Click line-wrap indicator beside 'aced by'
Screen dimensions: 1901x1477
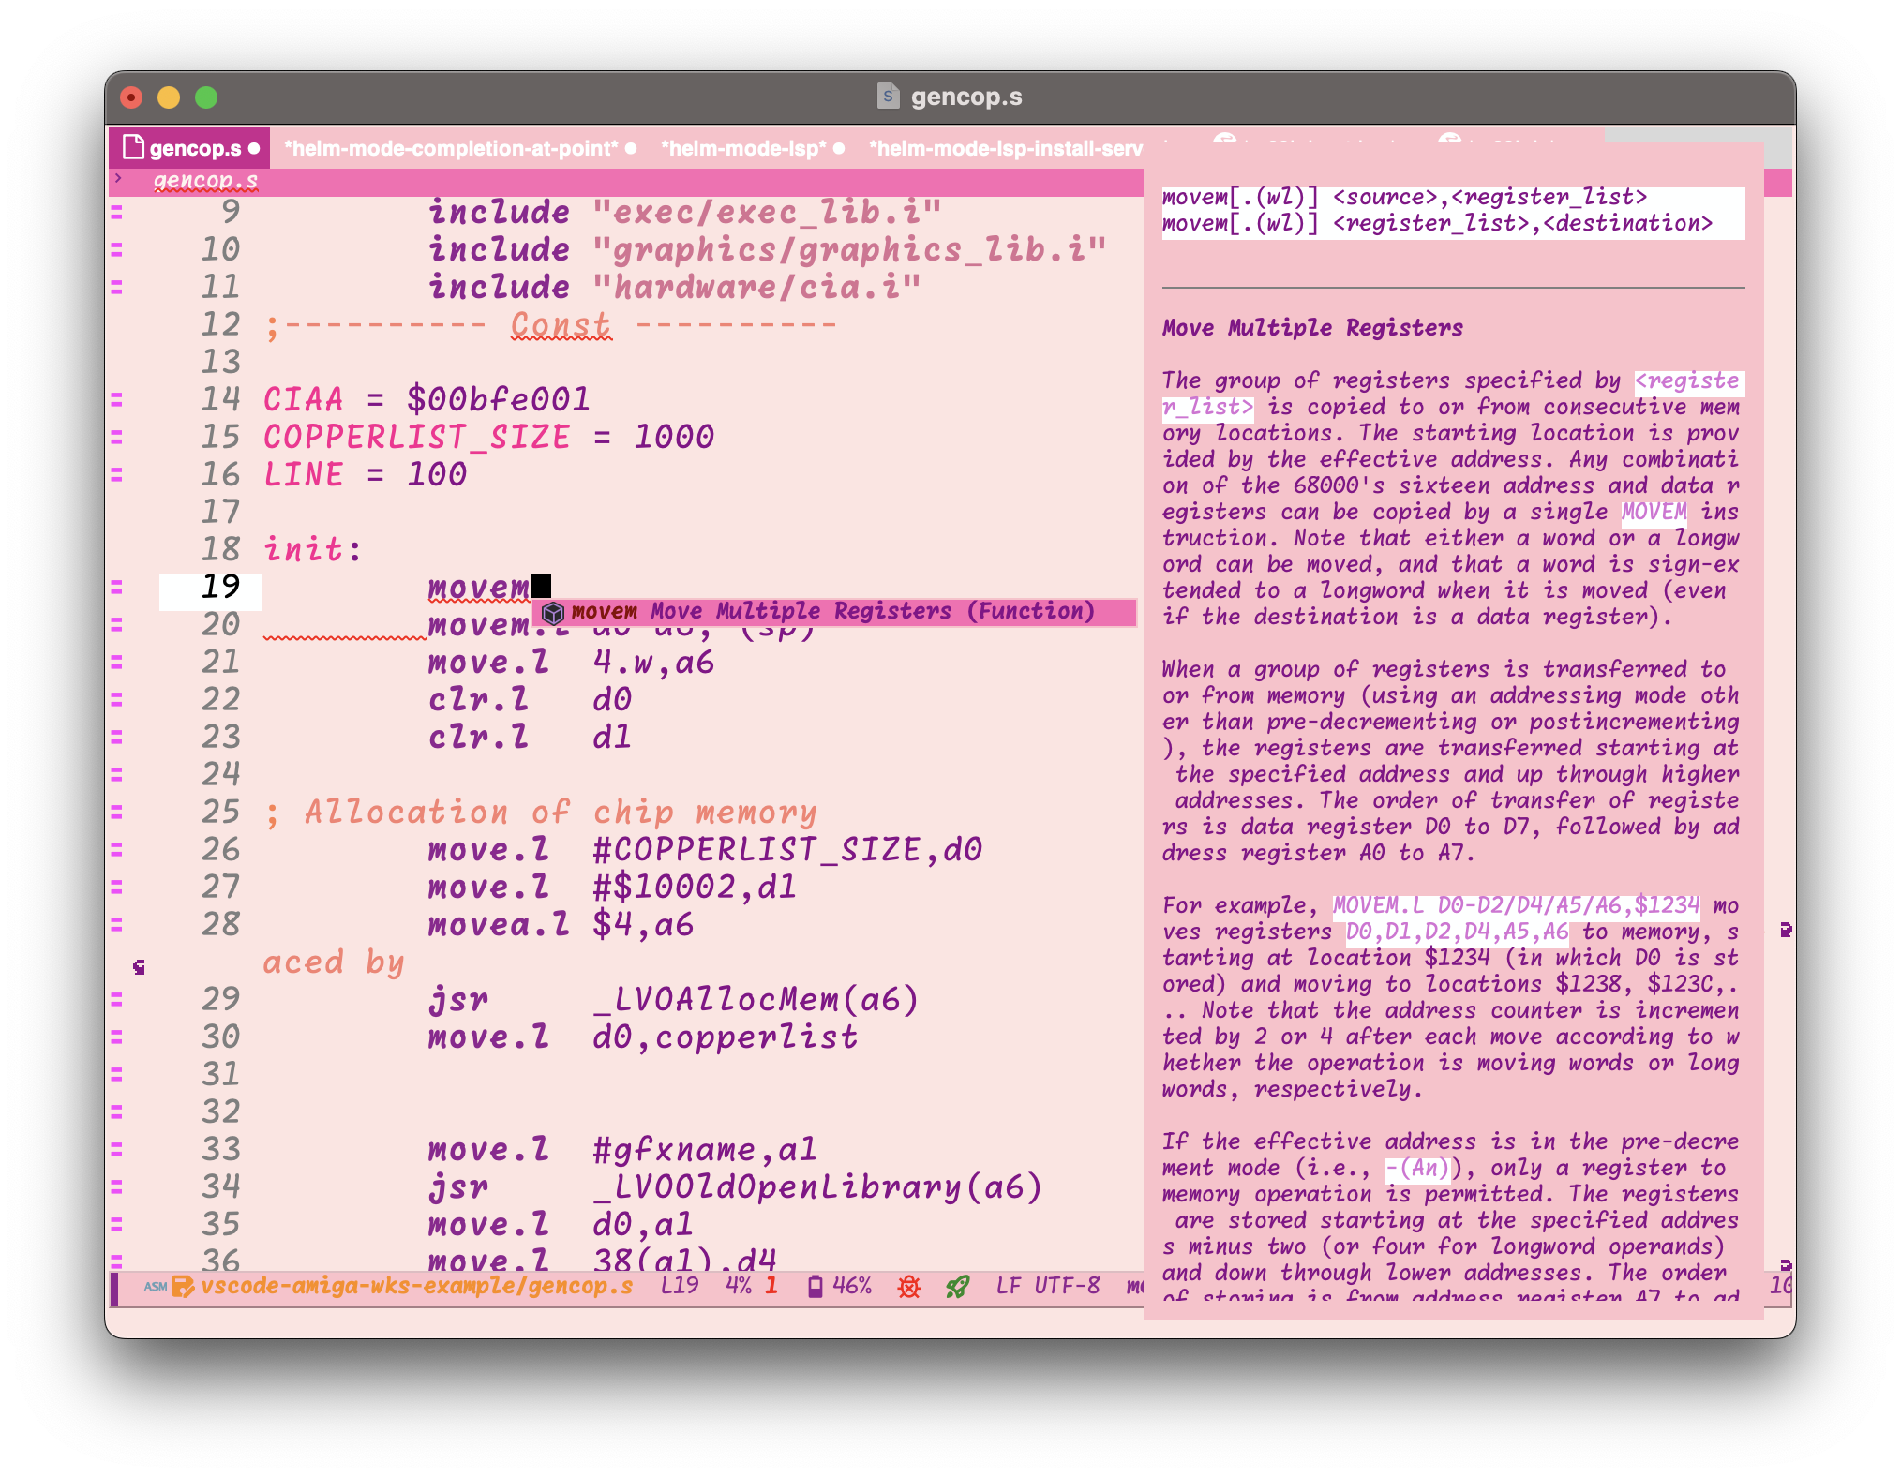pyautogui.click(x=139, y=966)
